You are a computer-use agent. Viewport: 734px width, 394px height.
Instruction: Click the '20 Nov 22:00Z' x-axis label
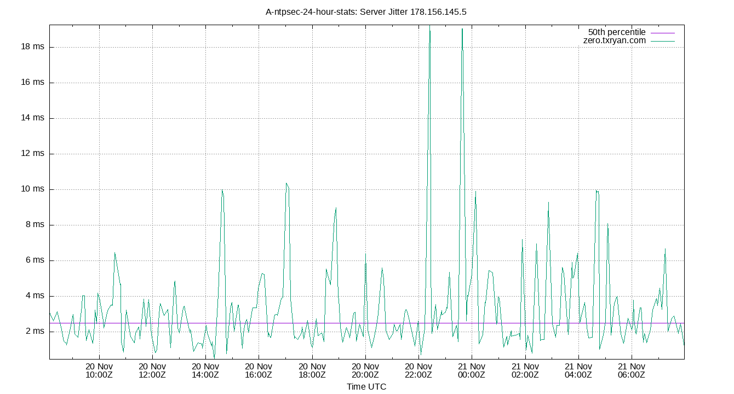[x=418, y=370]
